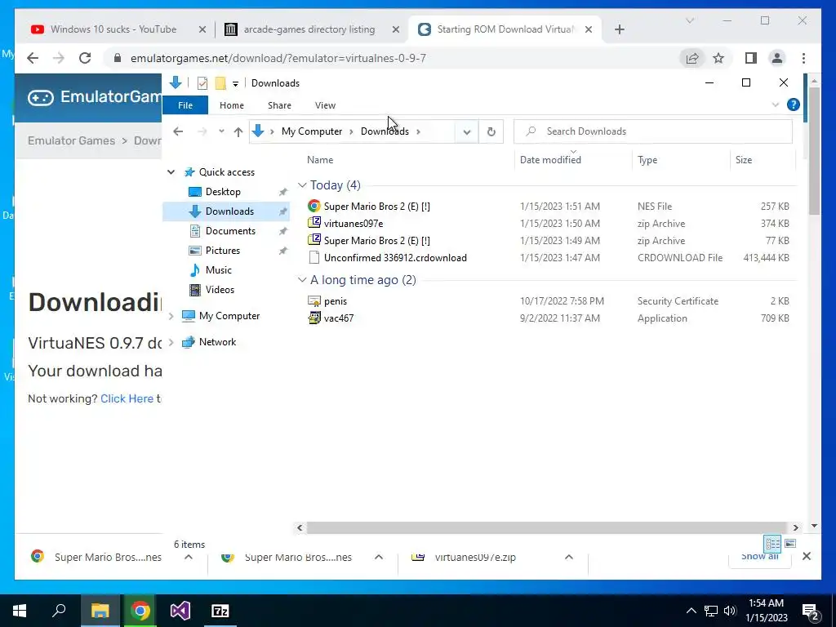The image size is (836, 627).
Task: Collapse the Today (4) group
Action: (302, 185)
